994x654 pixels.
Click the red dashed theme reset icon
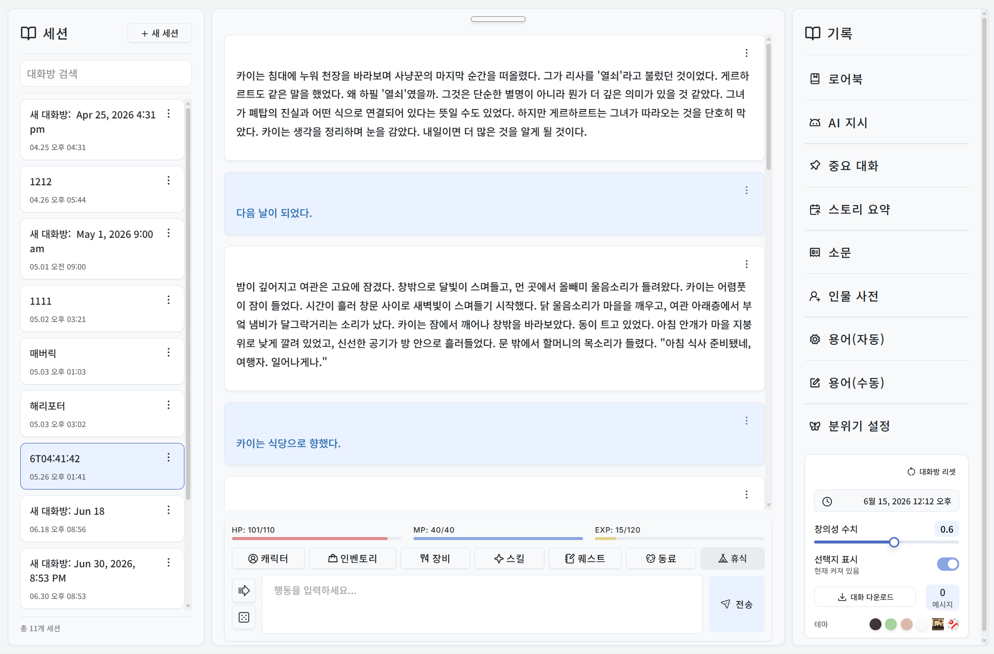pyautogui.click(x=953, y=624)
